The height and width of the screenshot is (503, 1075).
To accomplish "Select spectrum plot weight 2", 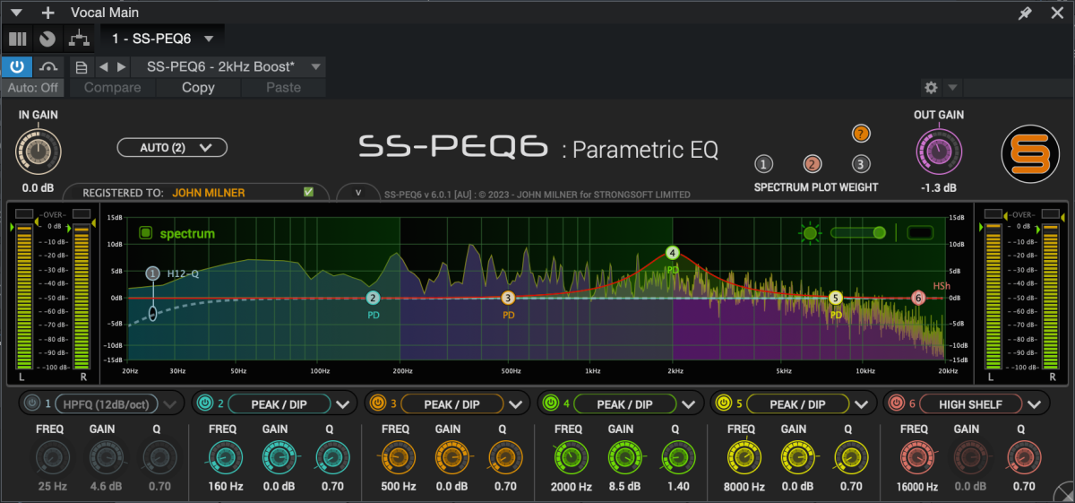I will (x=813, y=164).
